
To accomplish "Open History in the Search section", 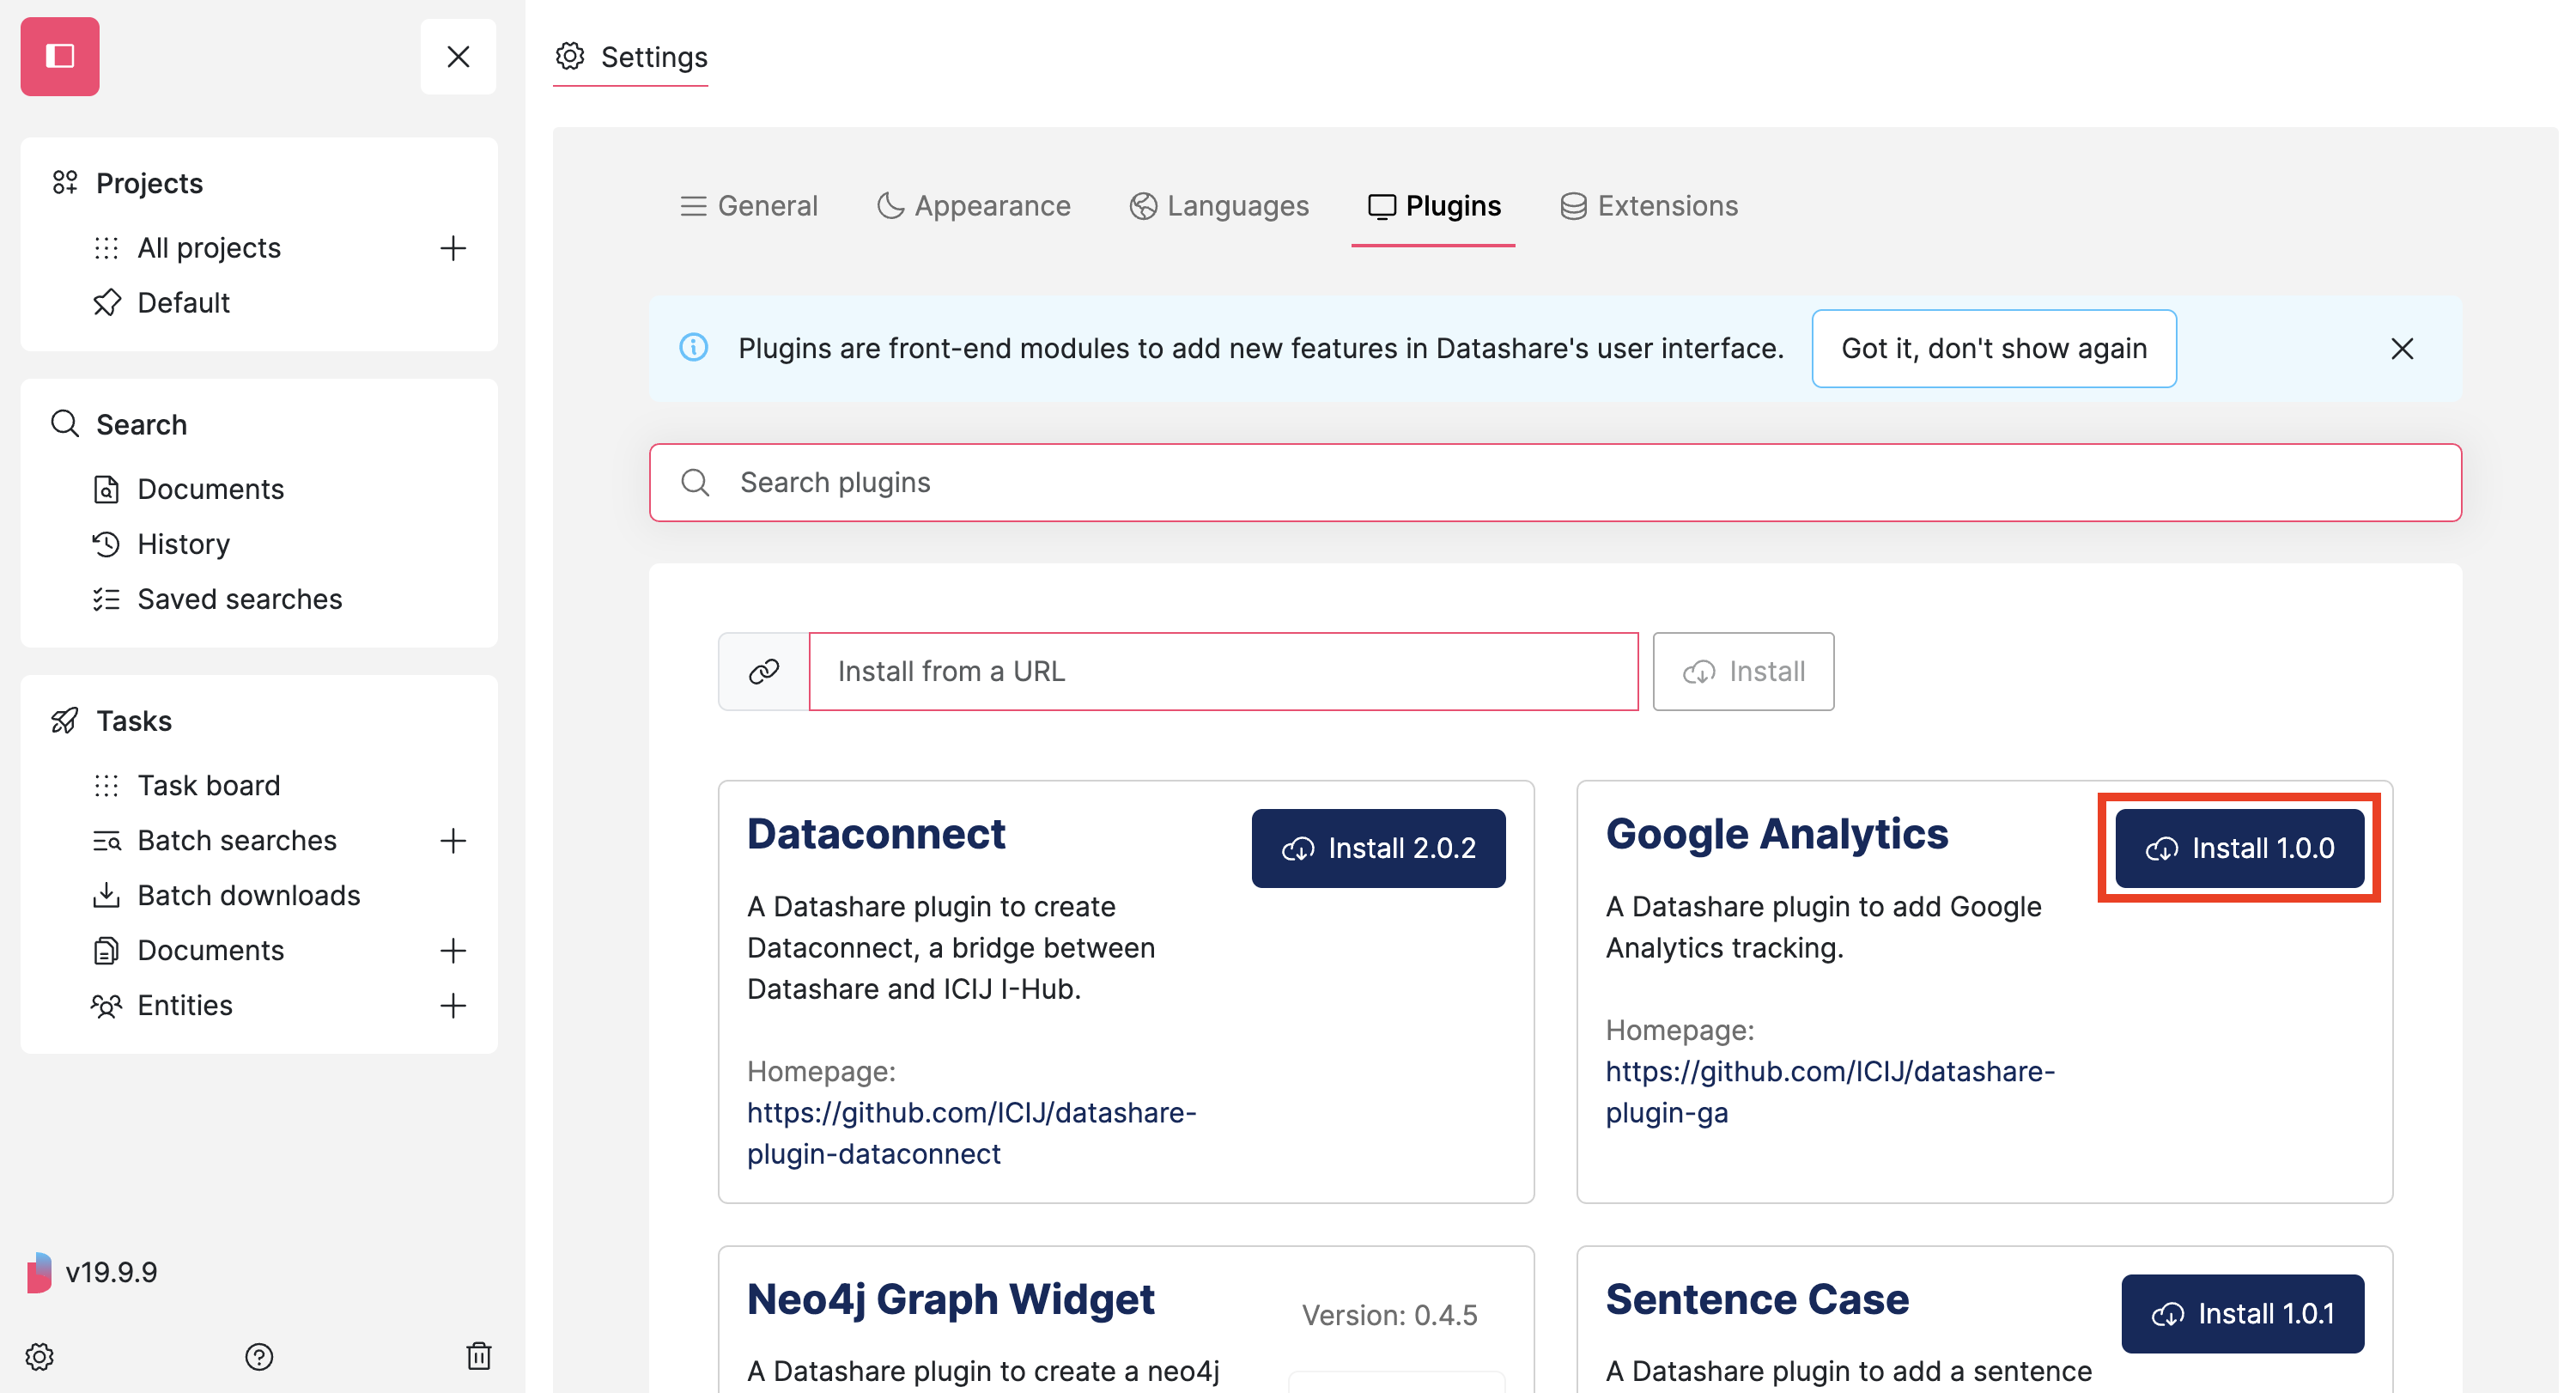I will tap(183, 543).
